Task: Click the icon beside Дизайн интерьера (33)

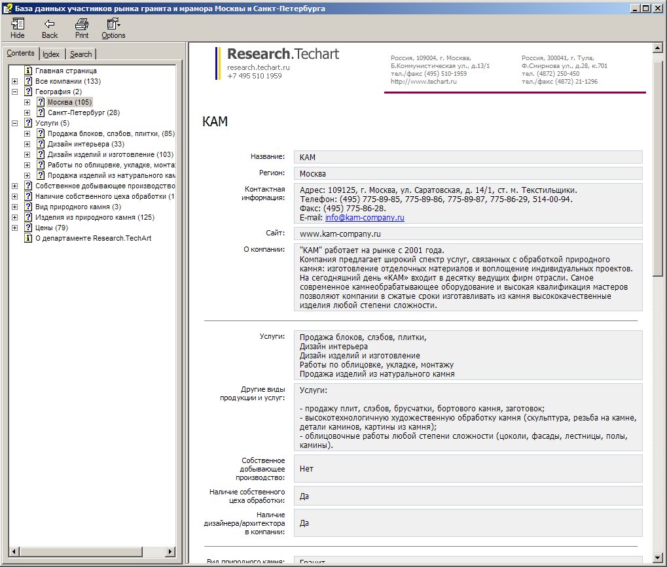Action: [x=41, y=144]
